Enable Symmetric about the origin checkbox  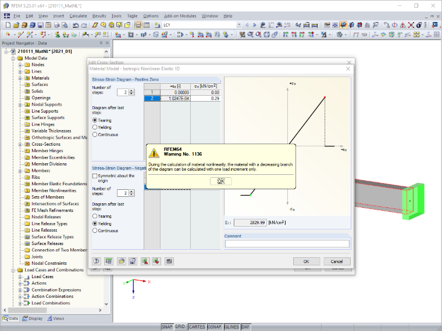[x=95, y=175]
